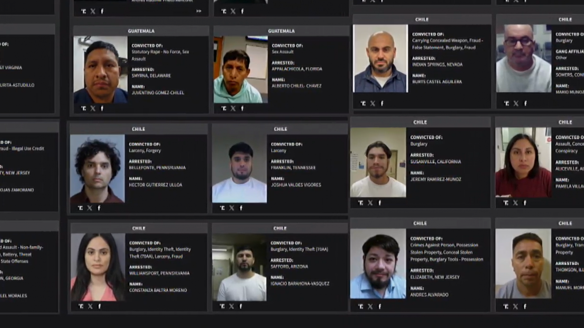584x328 pixels.
Task: Open the photo on Hector Gutierrez Ulloa card
Action: (97, 169)
